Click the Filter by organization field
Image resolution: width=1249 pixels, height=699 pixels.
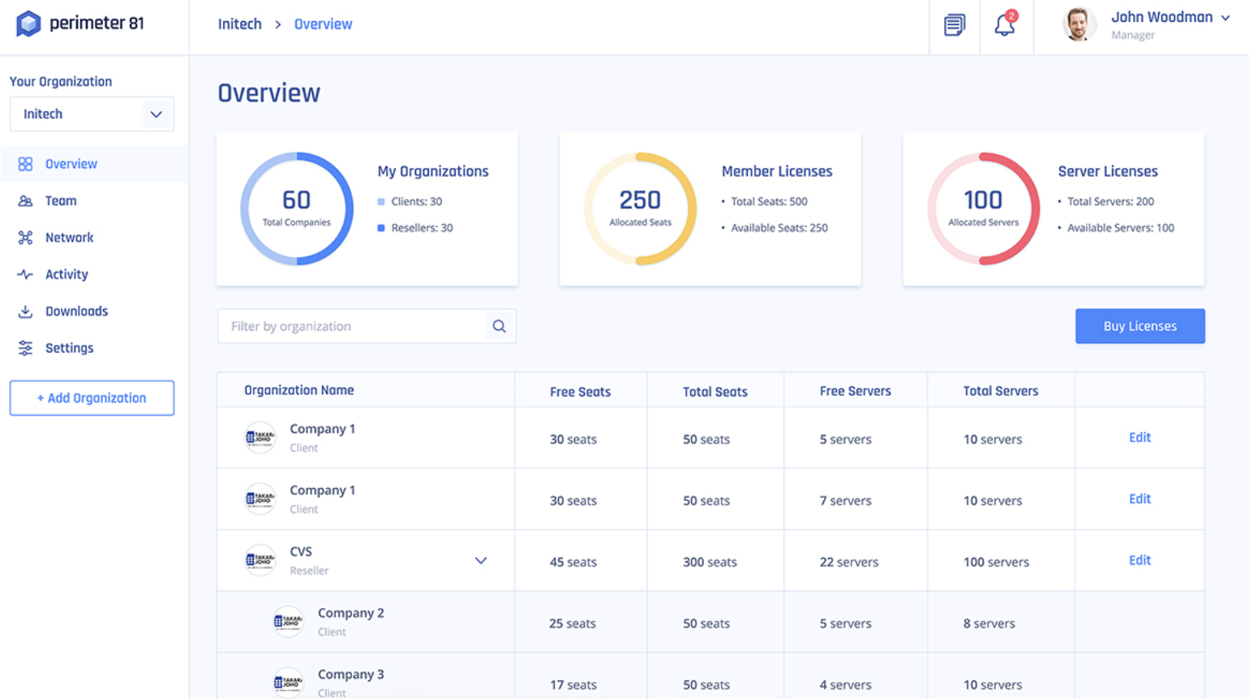(x=353, y=326)
